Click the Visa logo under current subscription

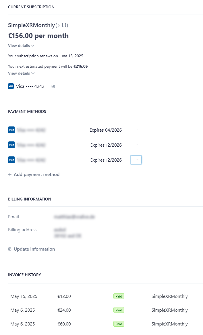tap(11, 86)
